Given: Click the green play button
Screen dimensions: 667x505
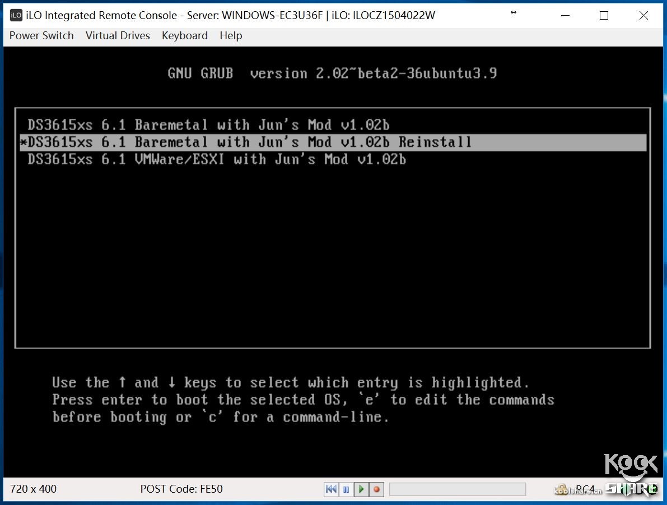Looking at the screenshot, I should click(361, 489).
